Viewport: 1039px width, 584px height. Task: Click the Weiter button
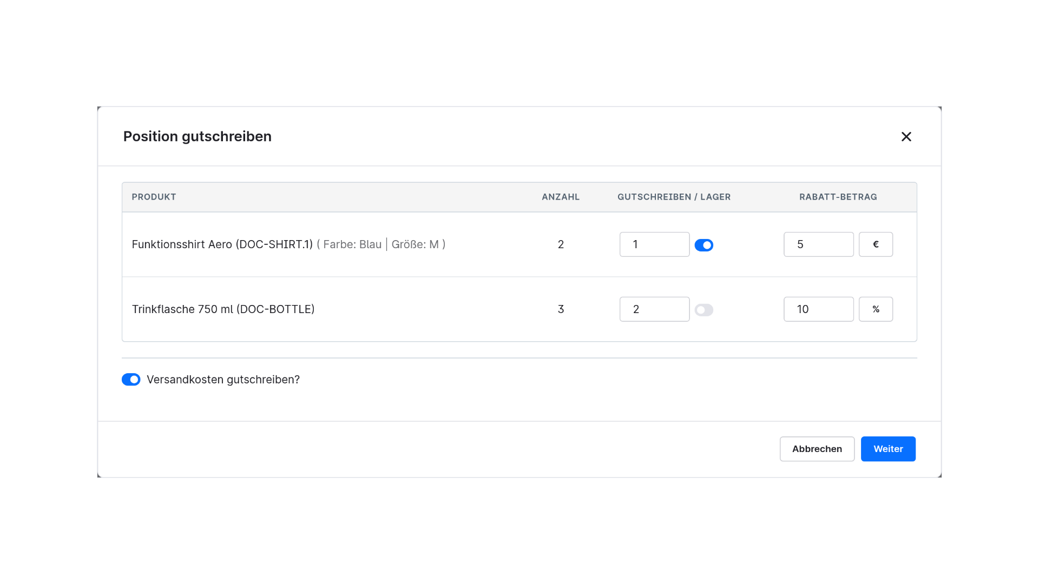tap(888, 449)
